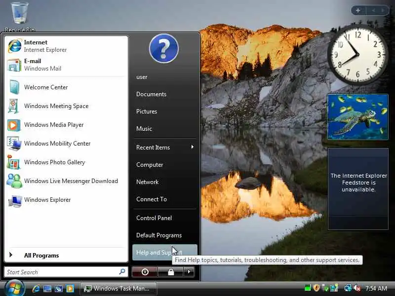
Task: Switch to Windows Task Manager taskbar button
Action: click(118, 289)
